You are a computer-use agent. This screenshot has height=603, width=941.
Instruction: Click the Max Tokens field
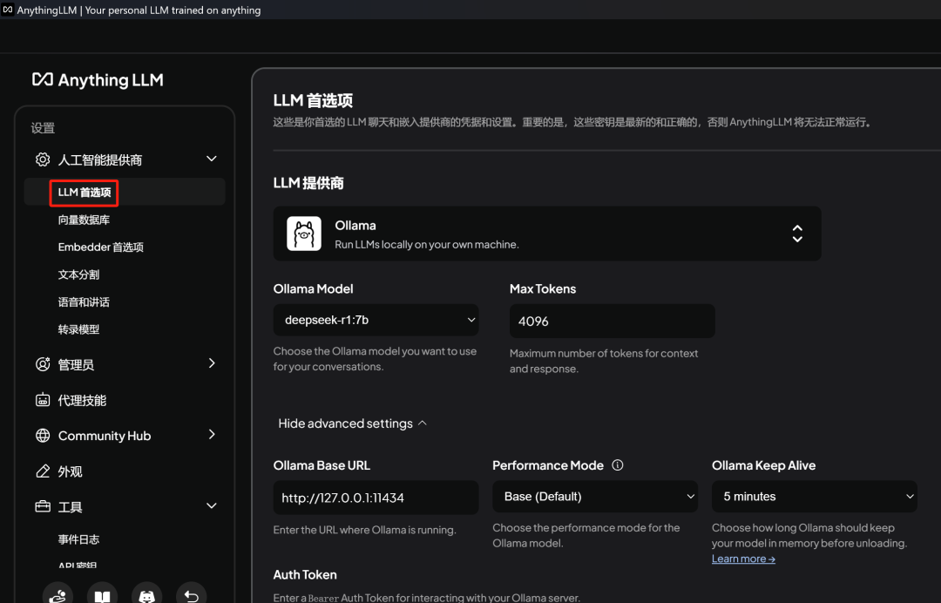pos(613,321)
